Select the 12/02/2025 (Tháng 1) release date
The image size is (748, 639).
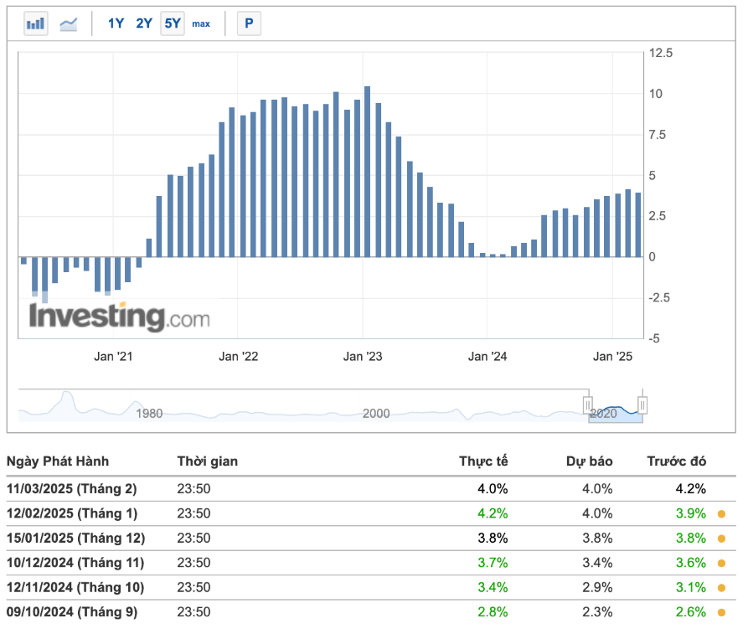(x=72, y=513)
